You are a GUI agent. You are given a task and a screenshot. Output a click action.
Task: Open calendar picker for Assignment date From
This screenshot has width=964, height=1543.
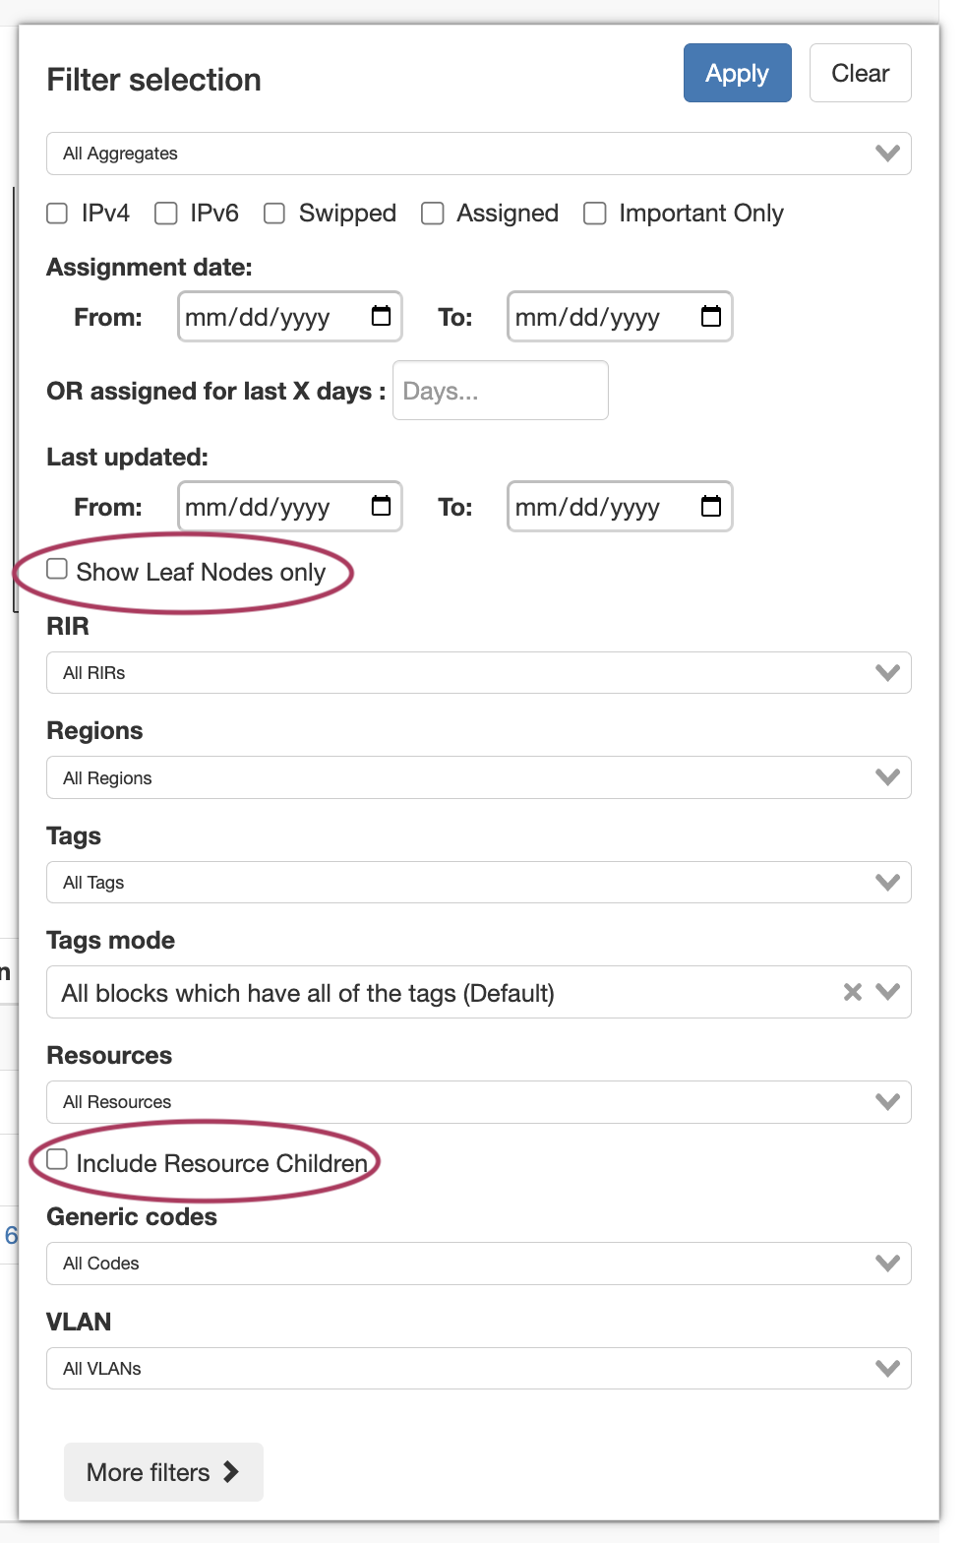click(x=381, y=316)
